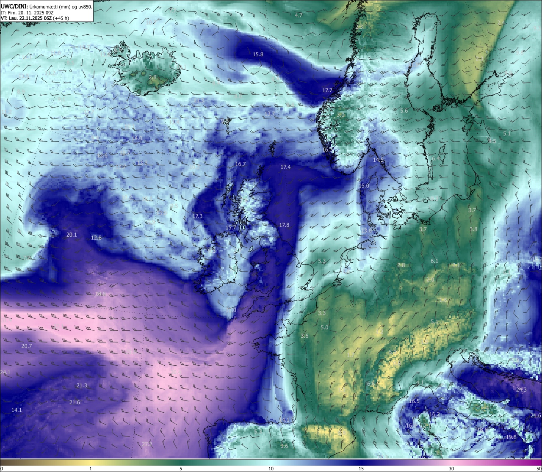Click the 14.5 value label
This screenshot has height=472, width=542.
(x=378, y=160)
